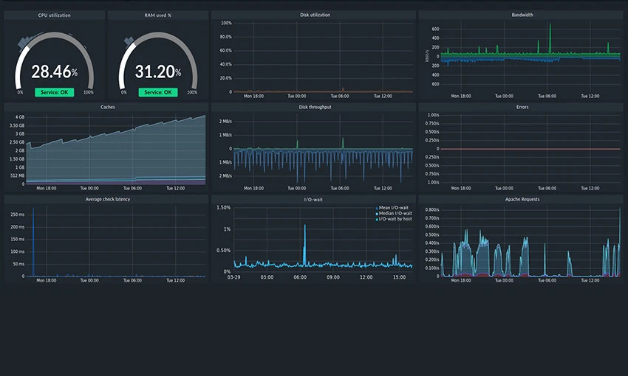Viewport: 628px width, 376px height.
Task: Open the Caches panel title
Action: pos(107,107)
